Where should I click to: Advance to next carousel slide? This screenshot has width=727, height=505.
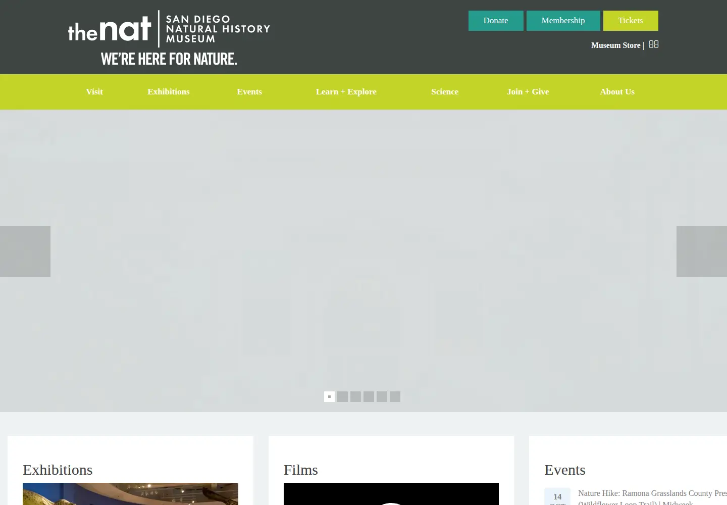[702, 251]
